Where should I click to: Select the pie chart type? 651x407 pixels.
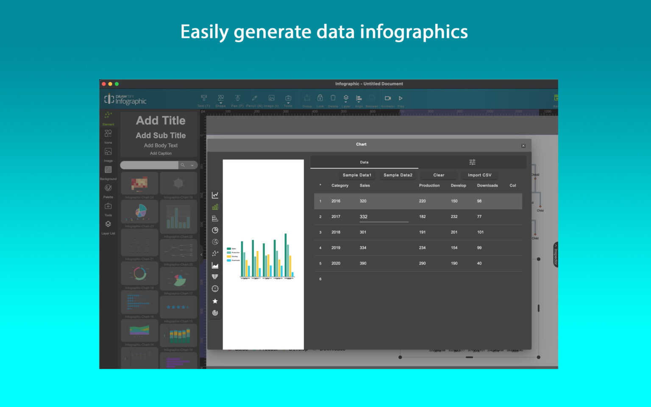(x=215, y=230)
